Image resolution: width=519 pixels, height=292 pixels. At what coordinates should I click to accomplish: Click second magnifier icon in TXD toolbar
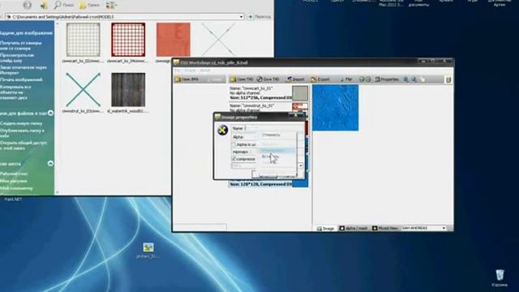click(x=414, y=79)
